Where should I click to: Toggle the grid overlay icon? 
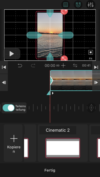[x=65, y=5]
